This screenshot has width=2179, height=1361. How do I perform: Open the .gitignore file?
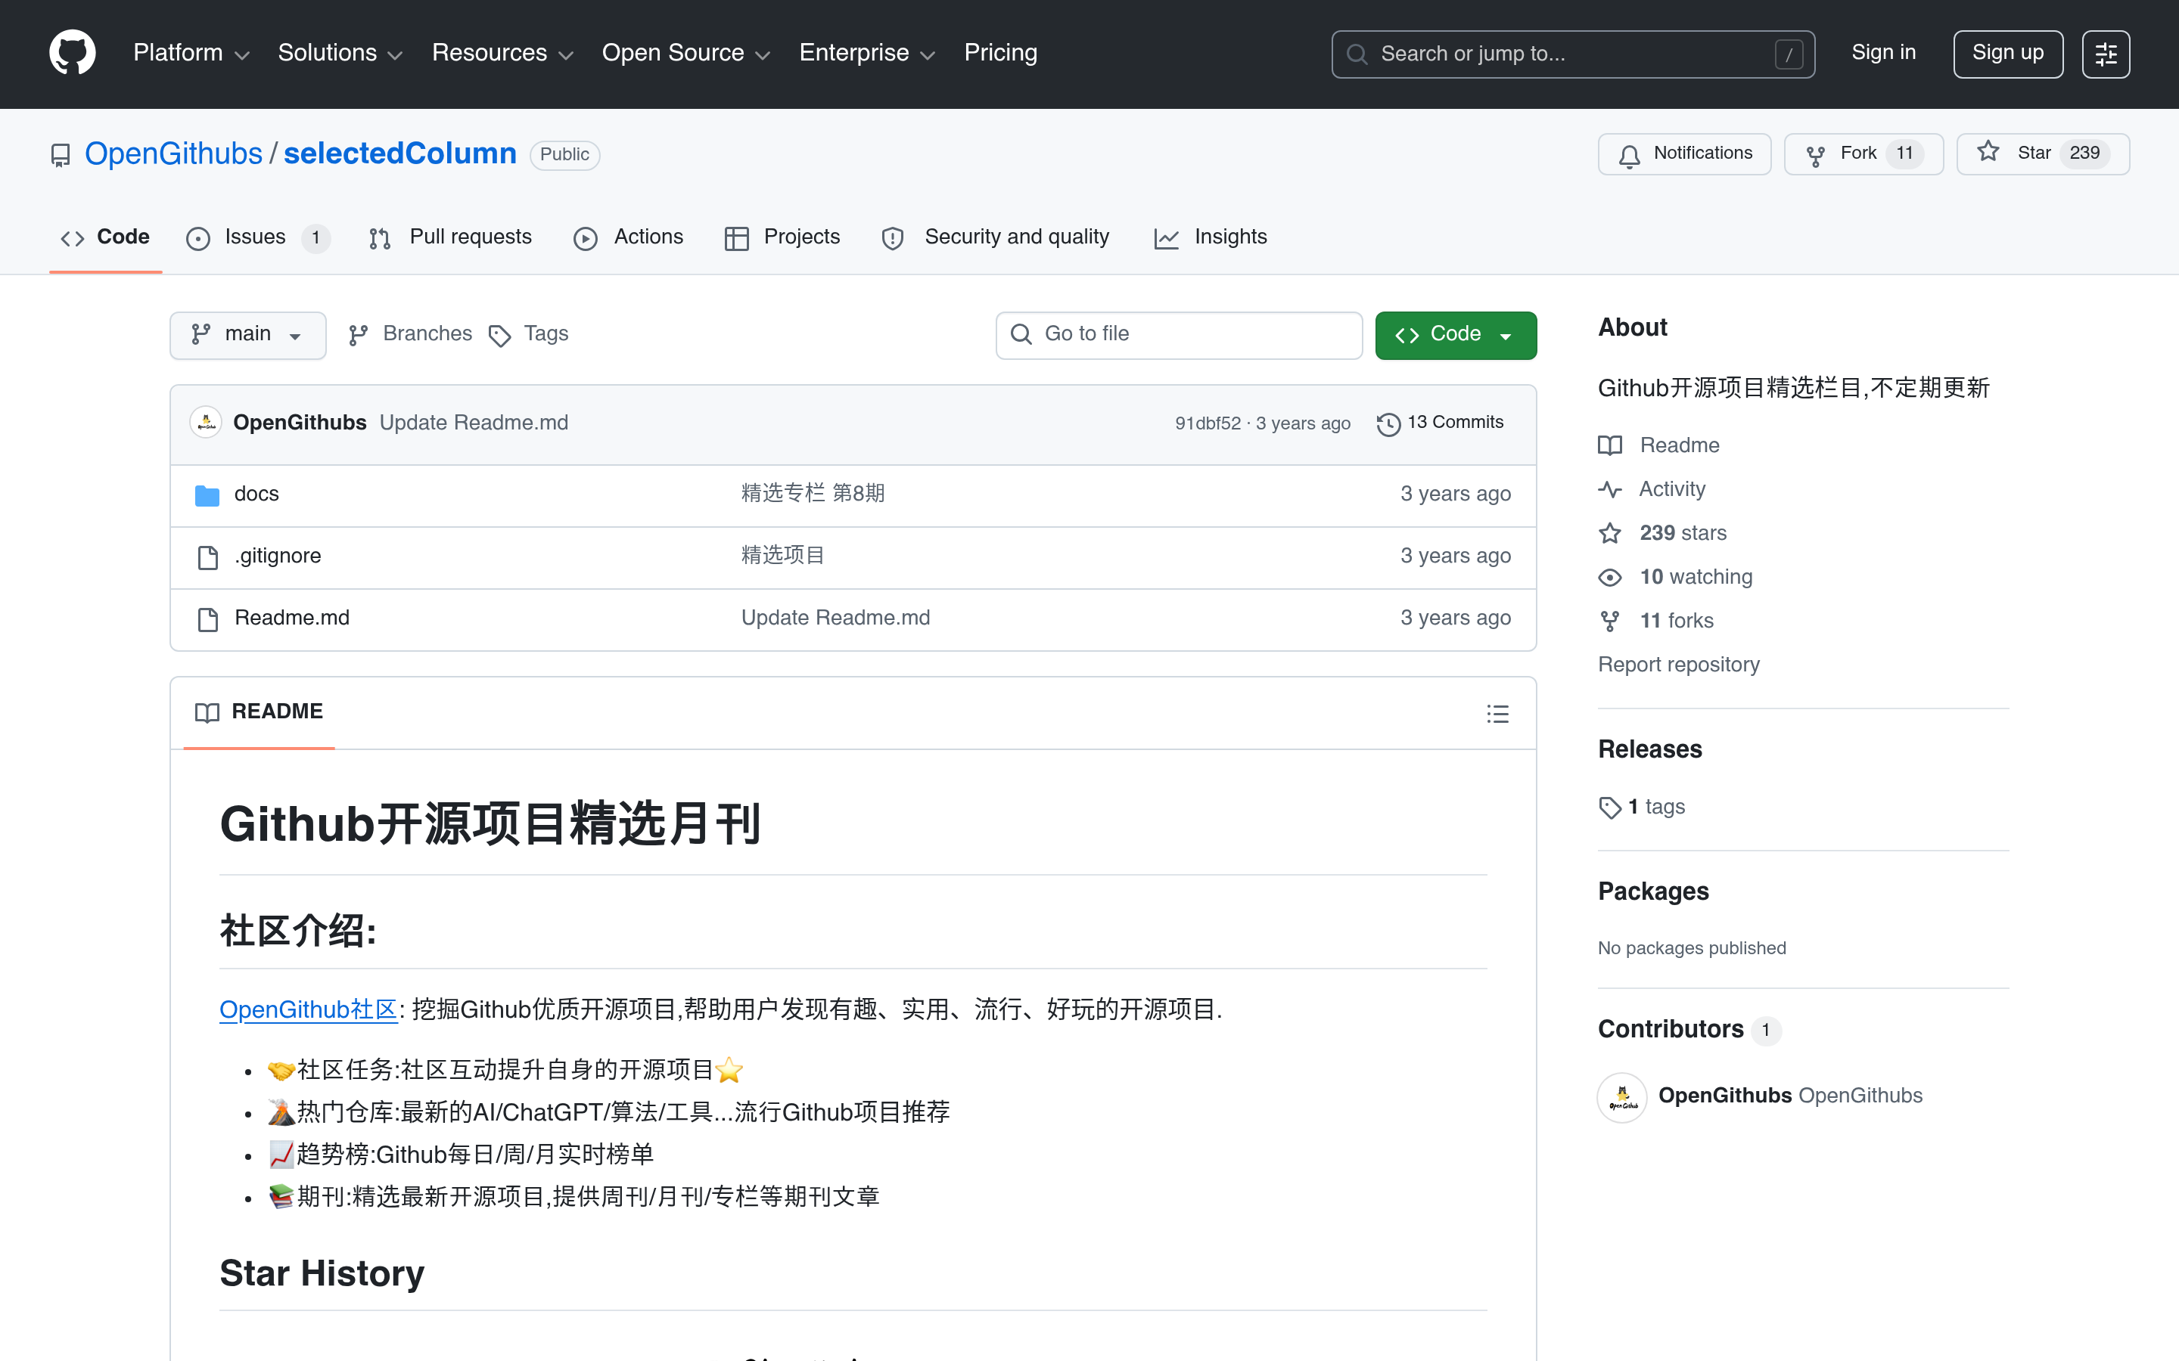[x=278, y=556]
